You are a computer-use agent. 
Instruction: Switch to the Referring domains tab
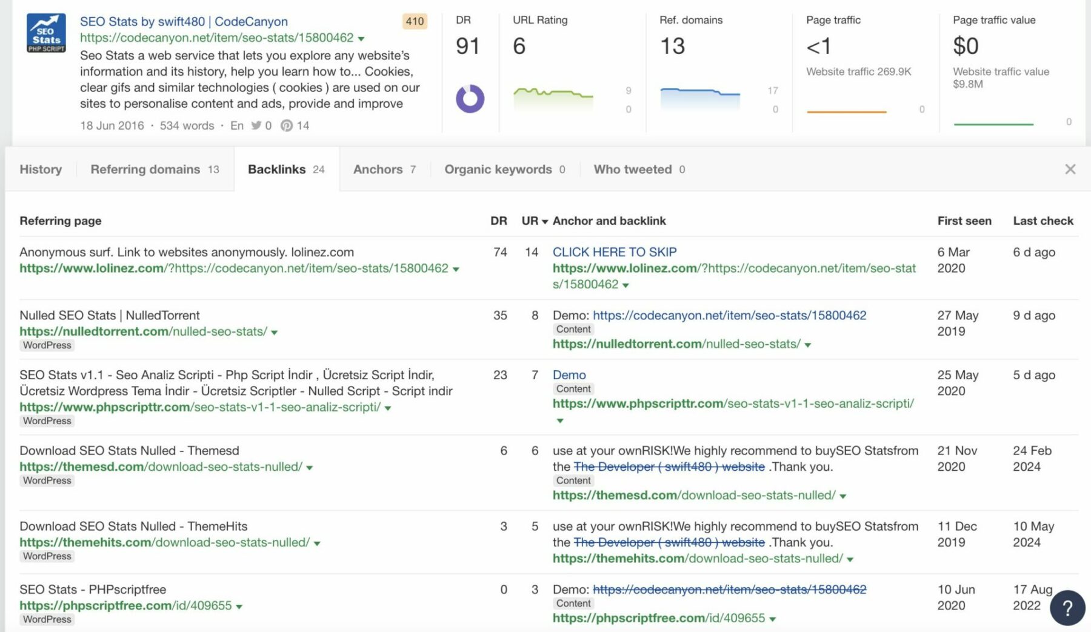155,170
